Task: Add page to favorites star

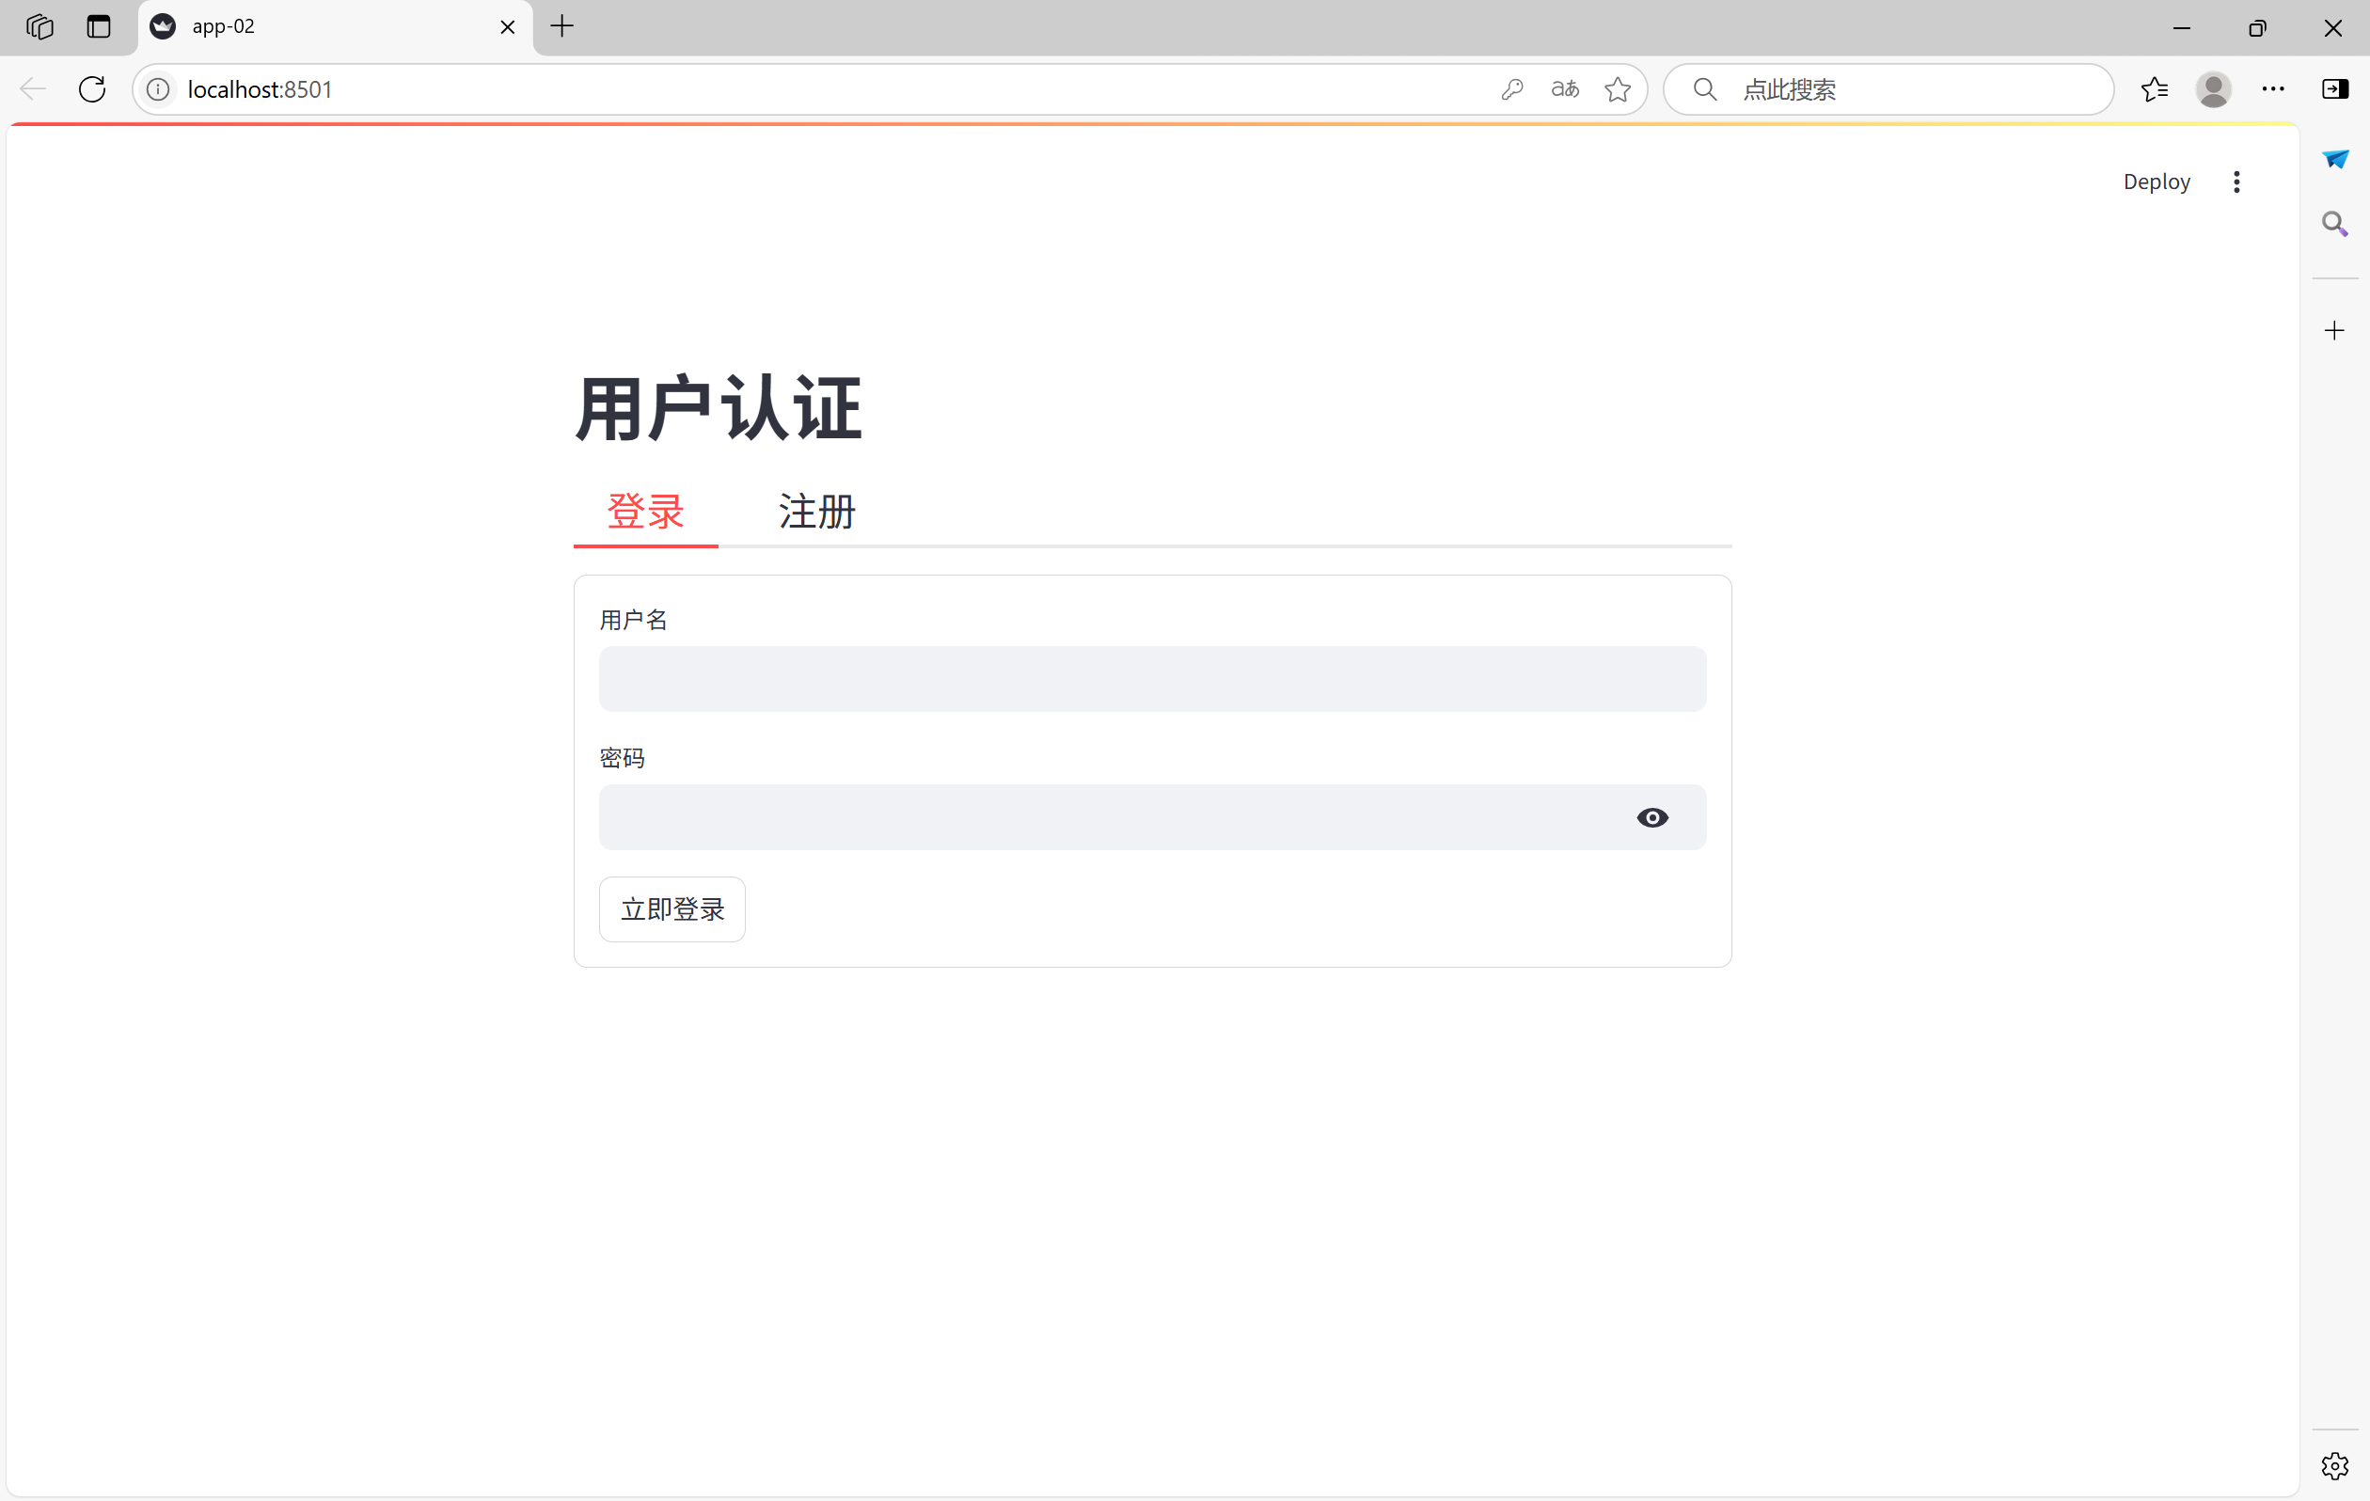Action: tap(1617, 89)
